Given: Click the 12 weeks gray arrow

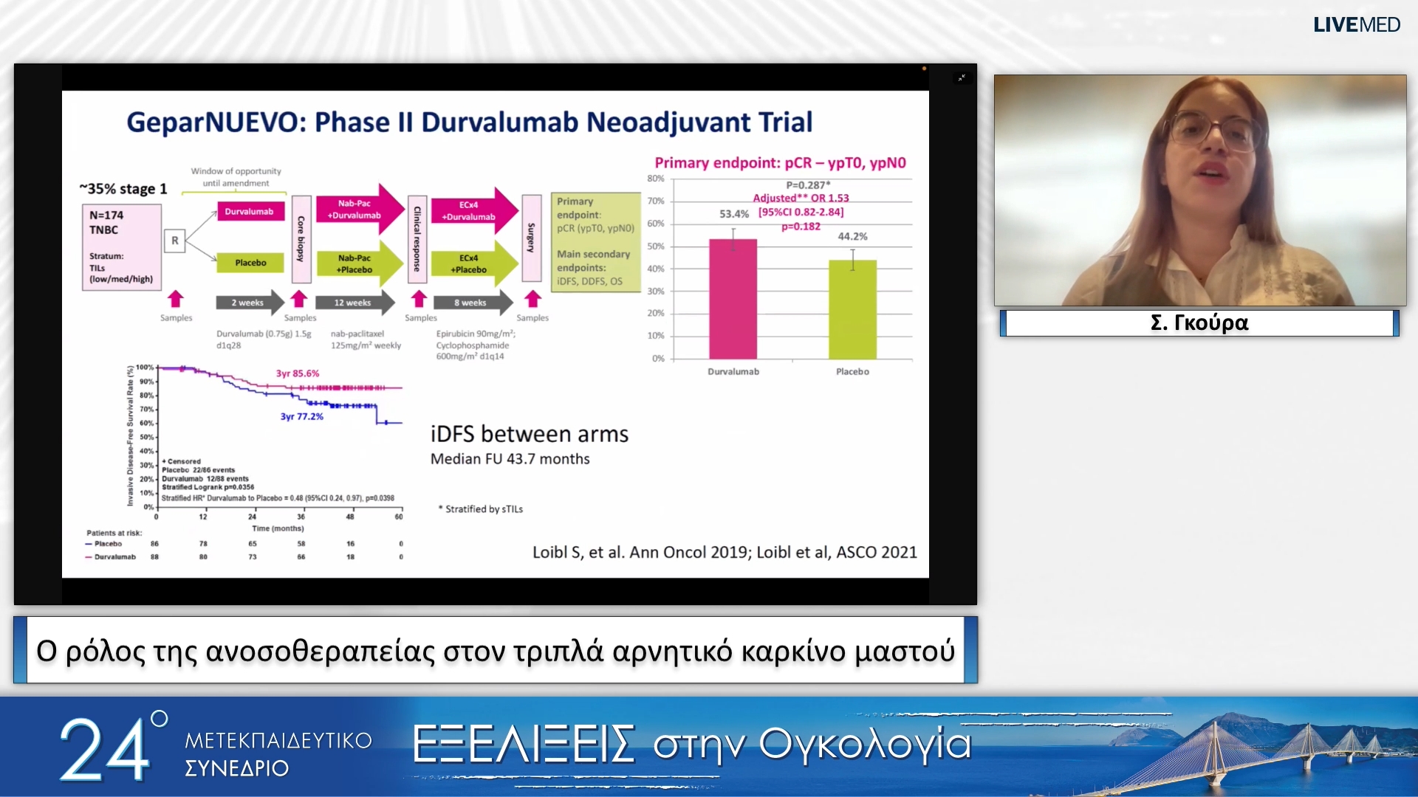Looking at the screenshot, I should click(353, 303).
